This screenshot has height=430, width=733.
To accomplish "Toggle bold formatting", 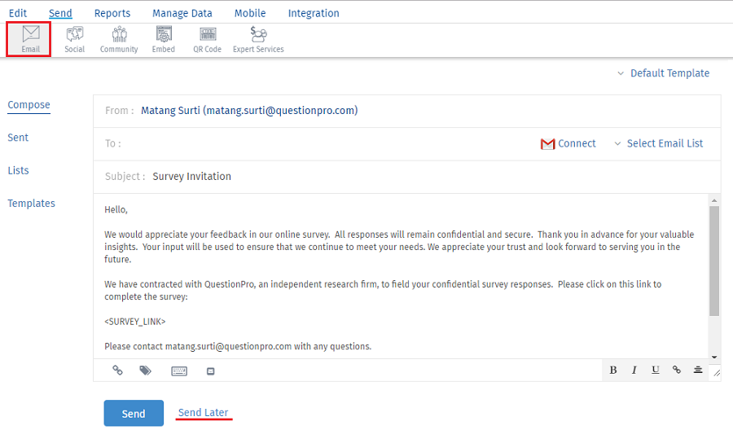I will (x=613, y=371).
